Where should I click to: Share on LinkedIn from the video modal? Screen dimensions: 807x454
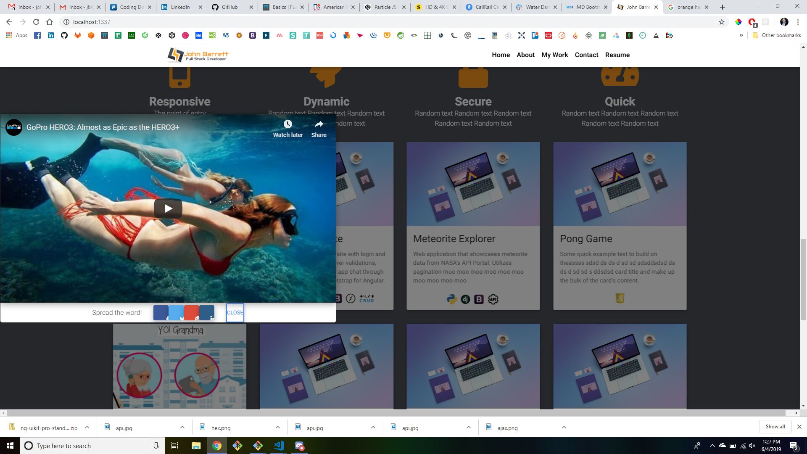tap(207, 313)
